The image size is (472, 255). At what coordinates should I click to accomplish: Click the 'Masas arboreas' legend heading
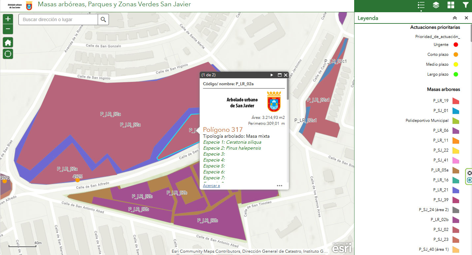[x=443, y=89]
